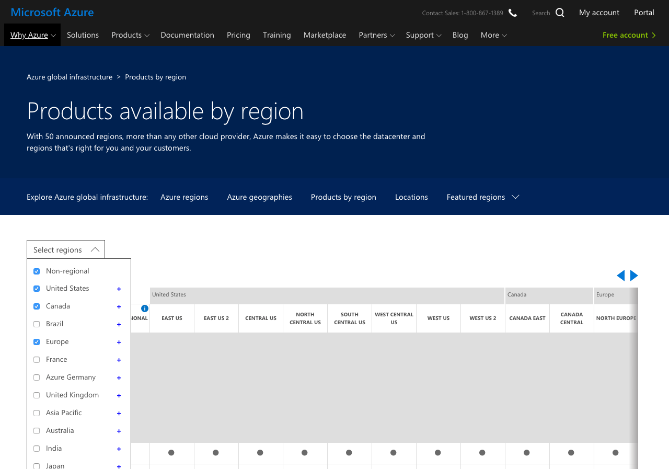Click the WEST CENTRAL US column header
The image size is (669, 469).
click(394, 318)
